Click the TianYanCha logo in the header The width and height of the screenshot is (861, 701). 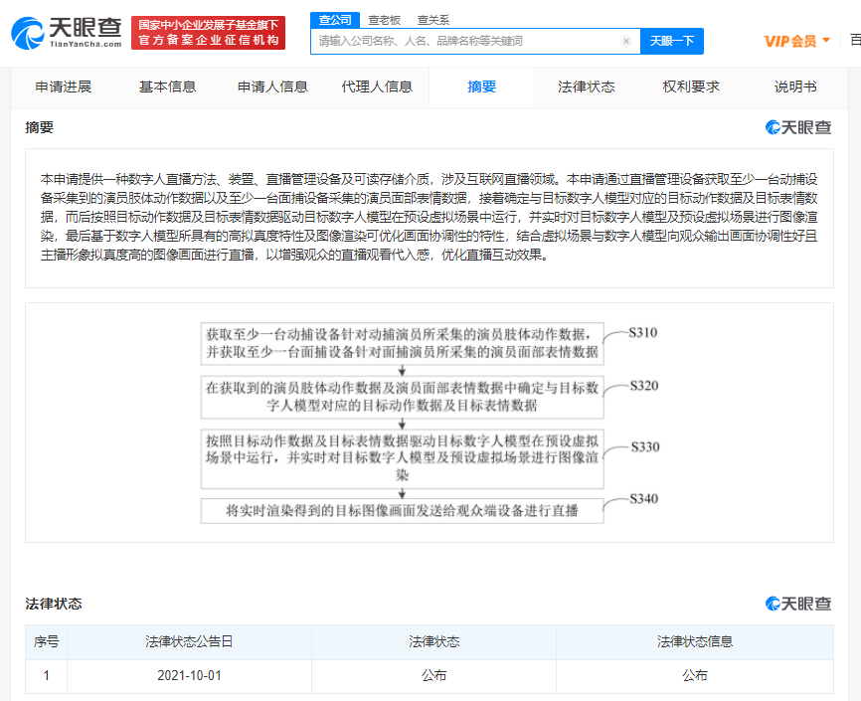coord(67,33)
